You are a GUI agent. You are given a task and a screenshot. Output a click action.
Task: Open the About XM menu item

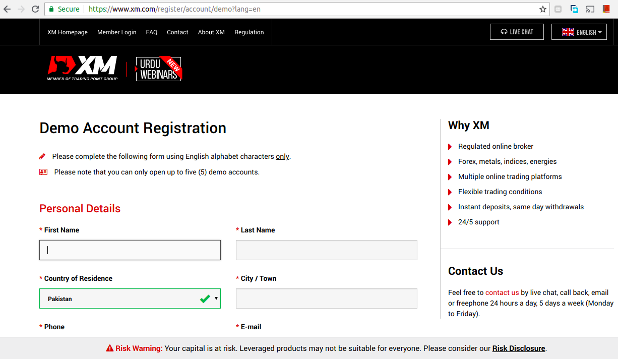(x=211, y=32)
